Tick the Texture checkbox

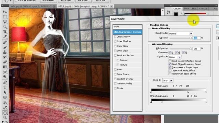pyautogui.click(x=118, y=65)
